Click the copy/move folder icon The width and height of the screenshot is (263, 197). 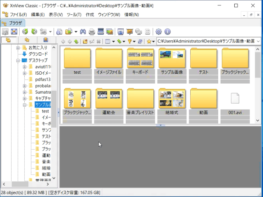click(69, 31)
